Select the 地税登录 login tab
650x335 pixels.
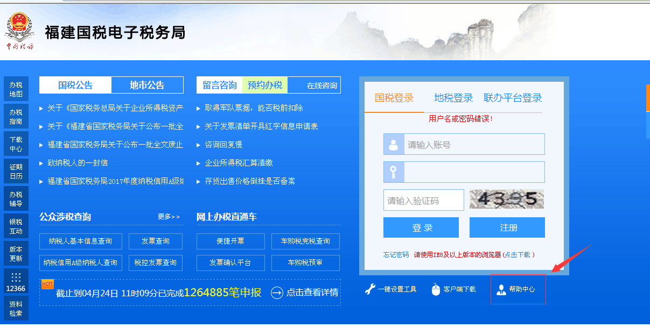point(453,98)
